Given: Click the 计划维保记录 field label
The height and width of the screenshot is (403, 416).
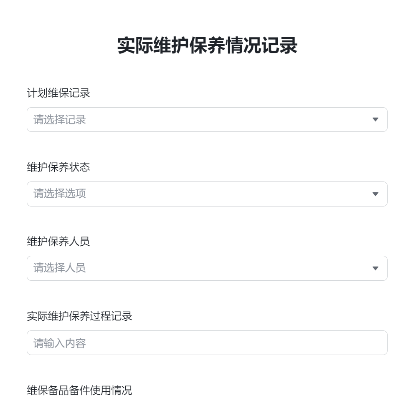Looking at the screenshot, I should [58, 93].
